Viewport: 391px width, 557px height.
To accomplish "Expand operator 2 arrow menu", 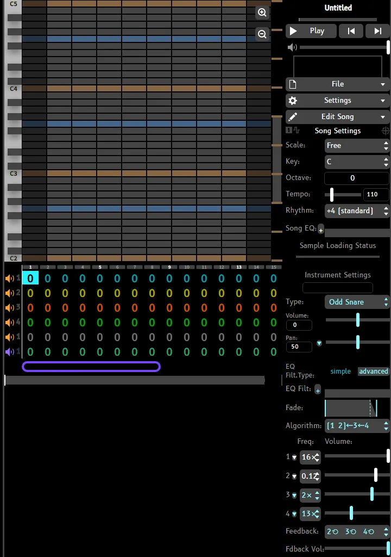I will coord(294,476).
